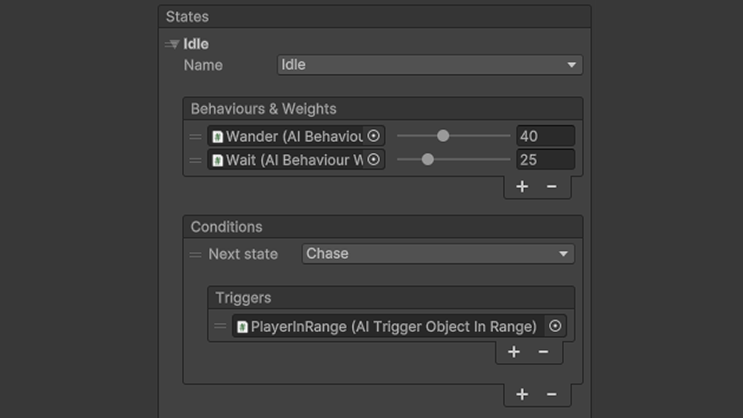743x418 pixels.
Task: Click the Wait behaviour asset icon
Action: click(x=217, y=160)
